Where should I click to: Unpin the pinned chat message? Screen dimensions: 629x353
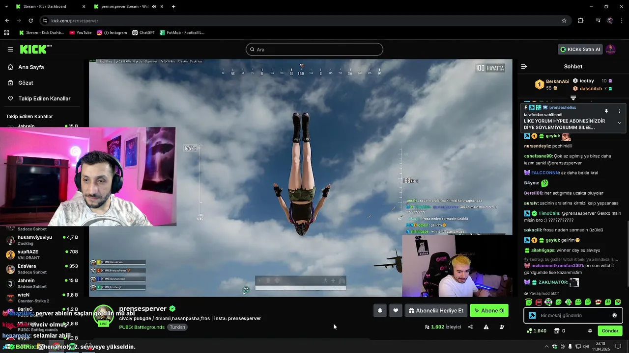pos(606,111)
